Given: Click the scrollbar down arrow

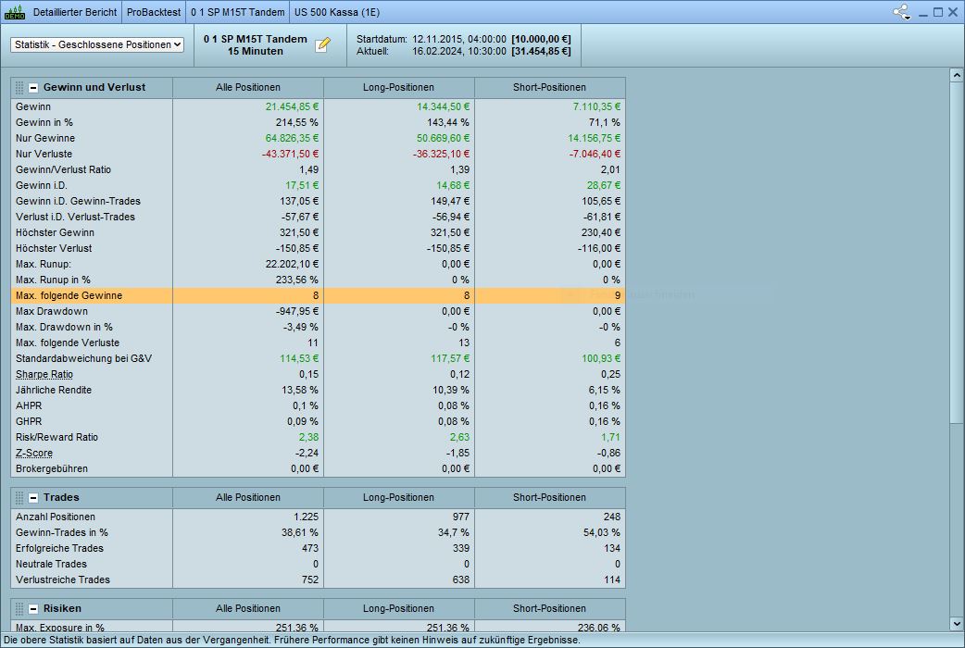Looking at the screenshot, I should pos(957,623).
